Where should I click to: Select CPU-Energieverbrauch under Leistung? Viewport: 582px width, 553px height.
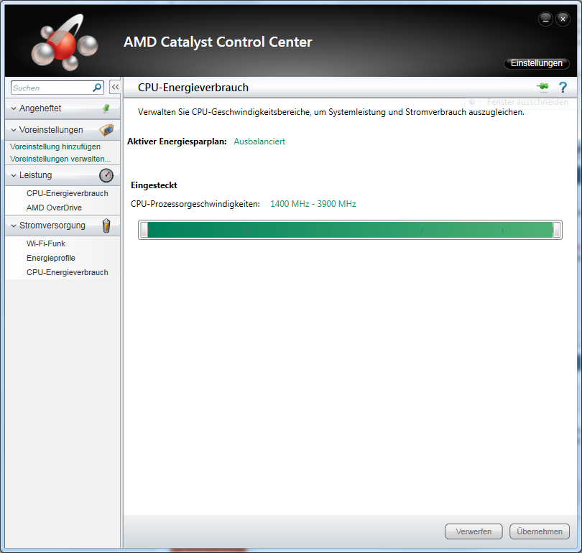coord(68,193)
